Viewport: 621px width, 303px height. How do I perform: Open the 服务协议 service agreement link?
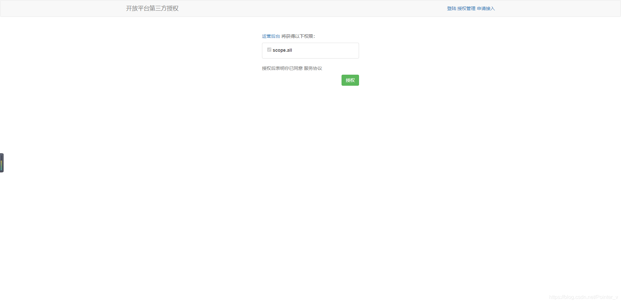click(313, 68)
